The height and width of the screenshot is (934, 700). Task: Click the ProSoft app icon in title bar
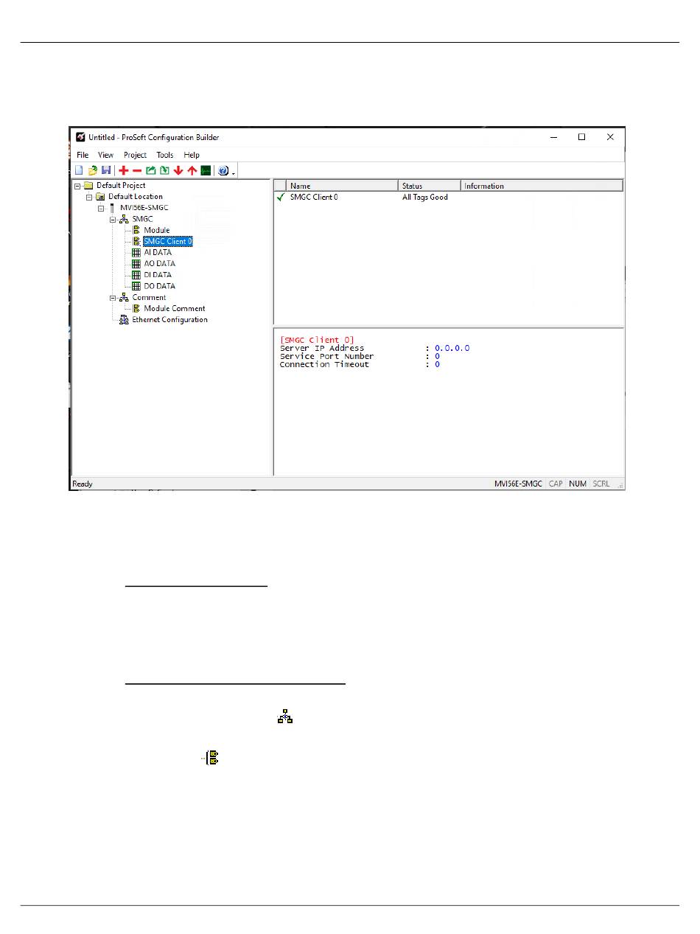[80, 137]
